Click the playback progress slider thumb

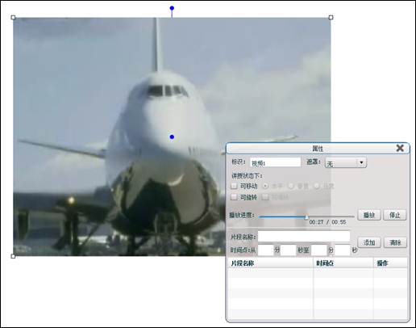point(306,217)
